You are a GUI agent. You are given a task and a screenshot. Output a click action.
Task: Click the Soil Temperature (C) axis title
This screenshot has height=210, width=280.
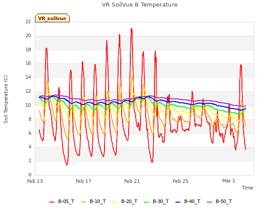click(x=6, y=99)
